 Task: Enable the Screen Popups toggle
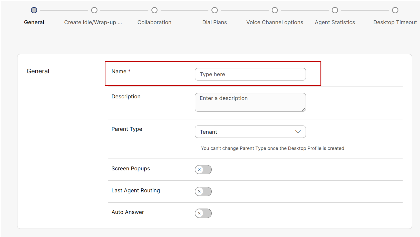click(203, 170)
